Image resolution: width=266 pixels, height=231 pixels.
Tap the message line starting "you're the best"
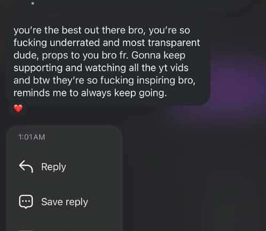click(102, 30)
